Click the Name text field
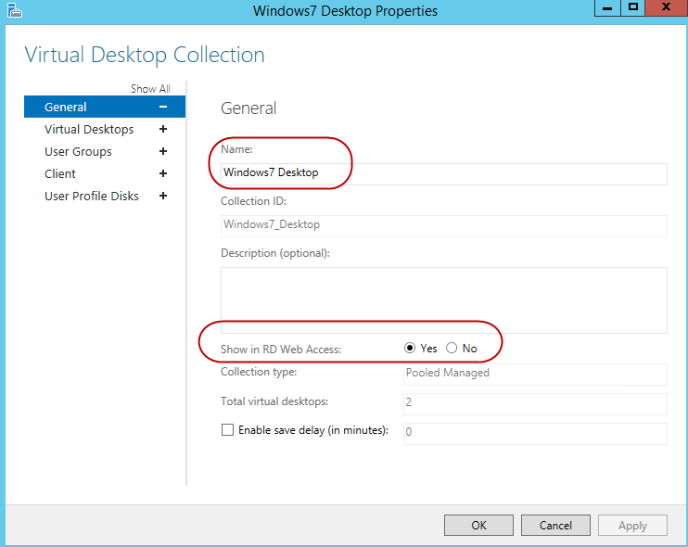 (443, 173)
